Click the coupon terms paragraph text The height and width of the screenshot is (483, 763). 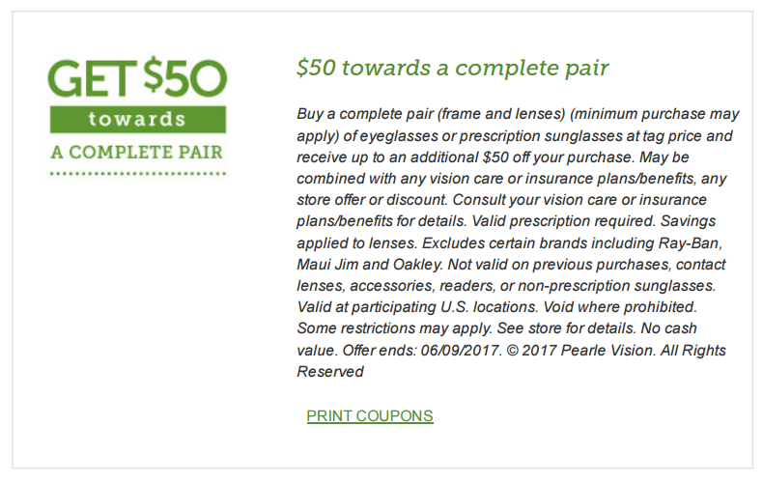(x=518, y=242)
